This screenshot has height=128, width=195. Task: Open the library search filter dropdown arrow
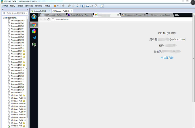tap(27, 13)
